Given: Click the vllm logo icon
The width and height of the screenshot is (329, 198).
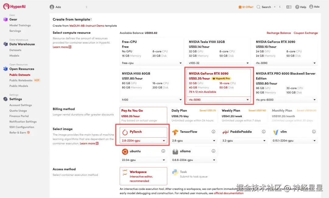Looking at the screenshot, I should [276, 132].
